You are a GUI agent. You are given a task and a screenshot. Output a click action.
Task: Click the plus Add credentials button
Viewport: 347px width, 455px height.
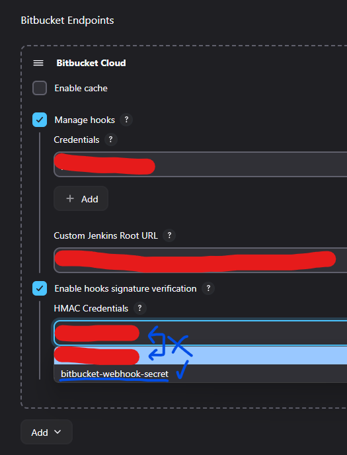(81, 199)
